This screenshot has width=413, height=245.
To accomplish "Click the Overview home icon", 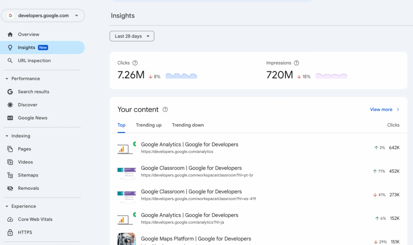I will pos(10,35).
